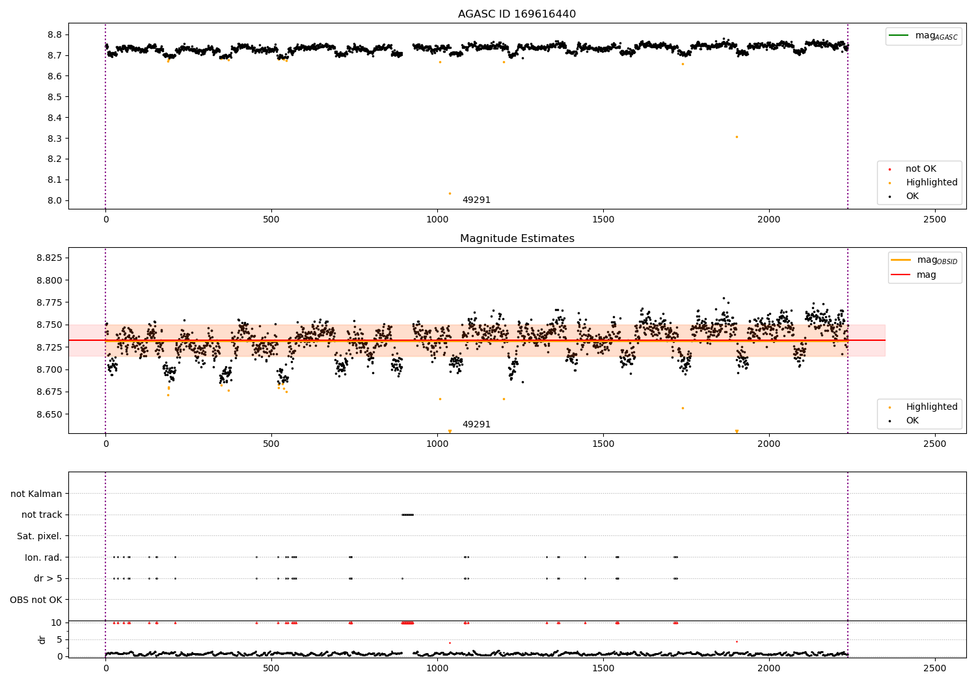Viewport: 976px width, 683px height.
Task: Click the '49291' annotation in Magnitude Estimates plot
Action: pyautogui.click(x=476, y=425)
